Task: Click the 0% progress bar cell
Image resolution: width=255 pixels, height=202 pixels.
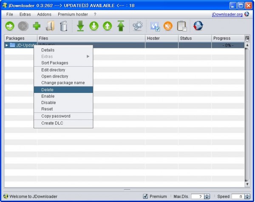Action: pos(228,45)
